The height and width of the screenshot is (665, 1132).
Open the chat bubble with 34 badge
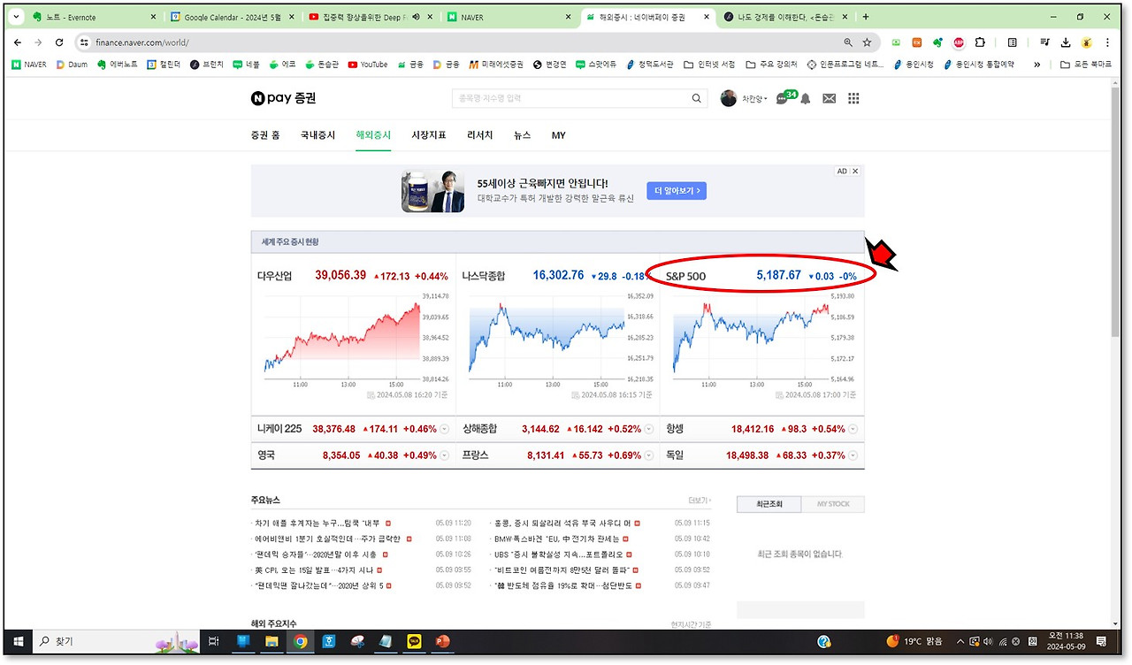click(784, 97)
